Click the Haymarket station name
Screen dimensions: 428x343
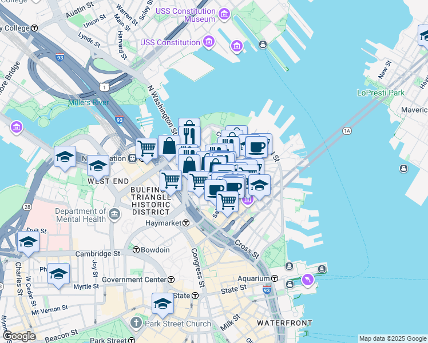coord(163,223)
